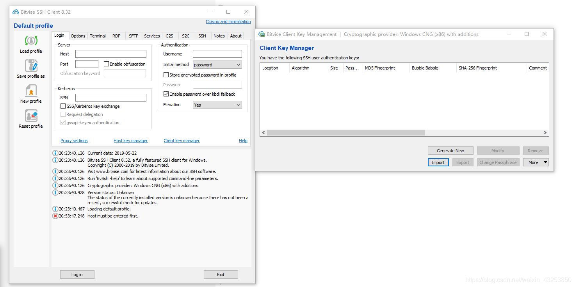
Task: Sort by Comment column header
Action: 538,68
